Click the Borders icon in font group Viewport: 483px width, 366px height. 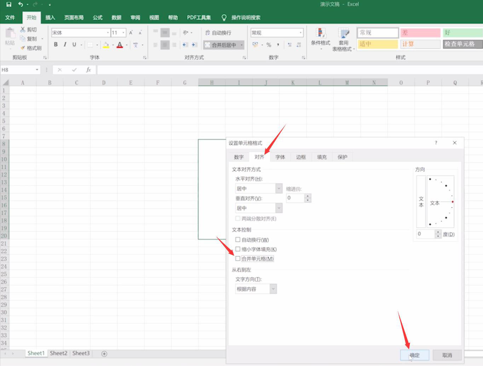(x=90, y=45)
